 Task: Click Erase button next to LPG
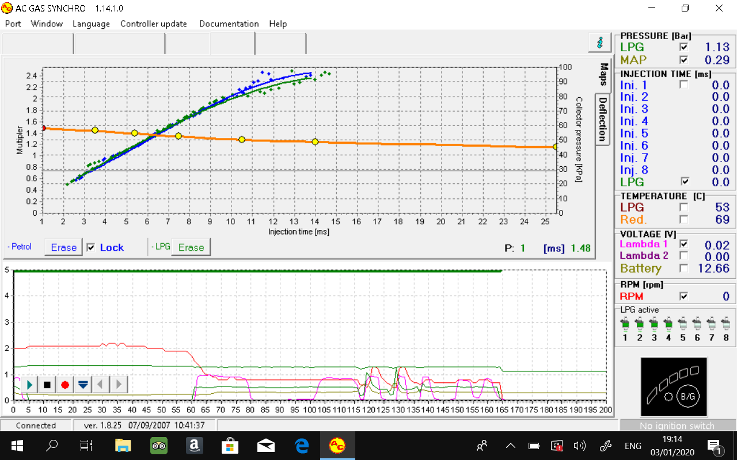(x=191, y=247)
